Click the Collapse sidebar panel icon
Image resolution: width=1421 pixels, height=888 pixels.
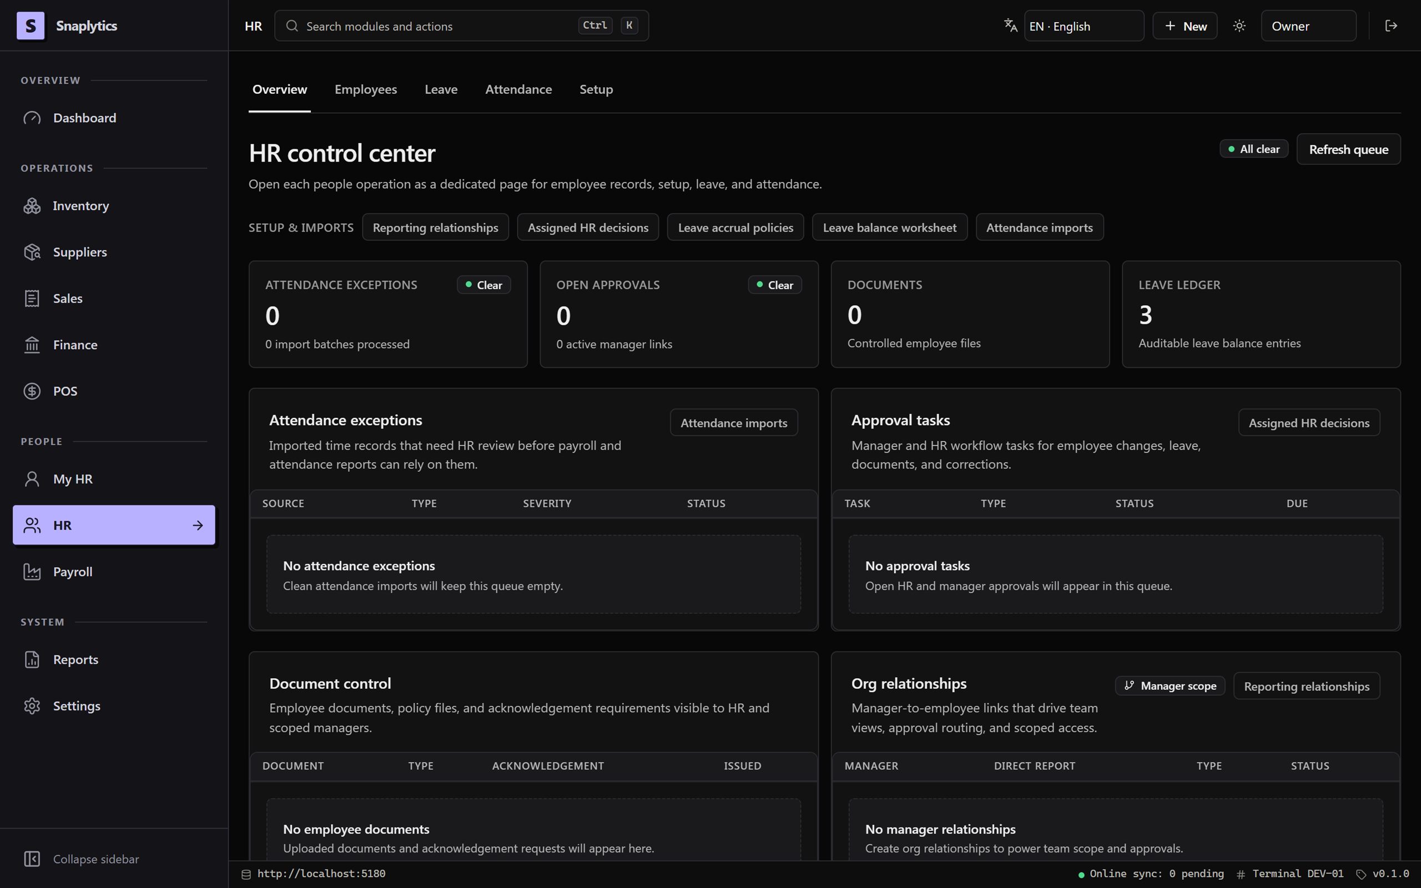click(x=32, y=859)
